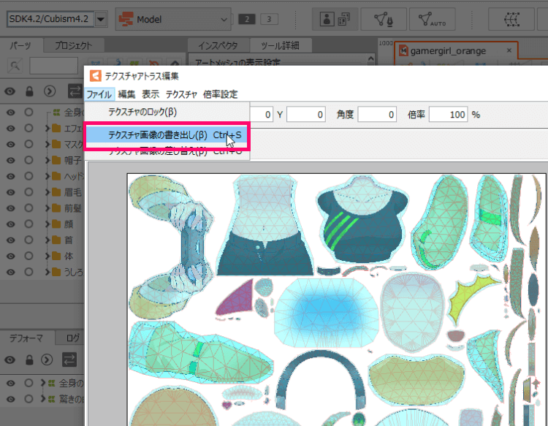Expand the 首 folder
548x426 pixels.
click(47, 240)
